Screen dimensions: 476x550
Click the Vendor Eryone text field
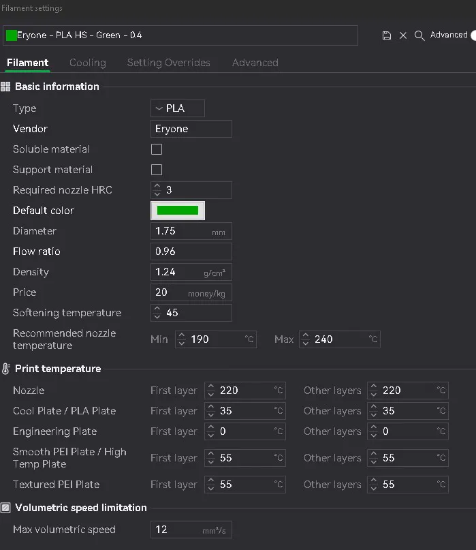point(191,129)
